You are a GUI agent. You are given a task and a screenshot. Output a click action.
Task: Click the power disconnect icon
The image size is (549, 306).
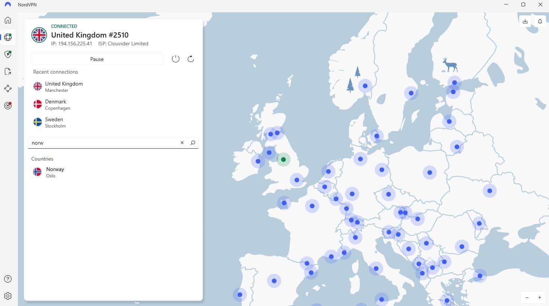(176, 59)
